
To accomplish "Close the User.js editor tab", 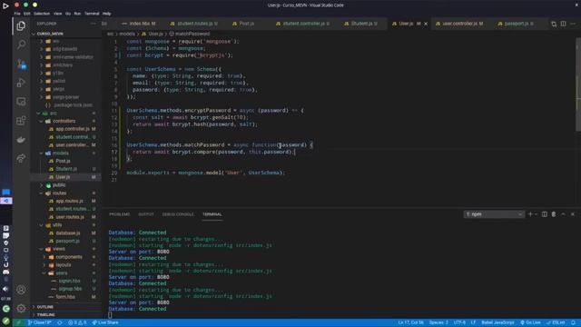I will pos(426,24).
